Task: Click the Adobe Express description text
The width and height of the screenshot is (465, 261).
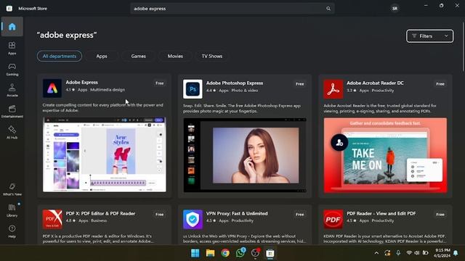Action: 102,107
